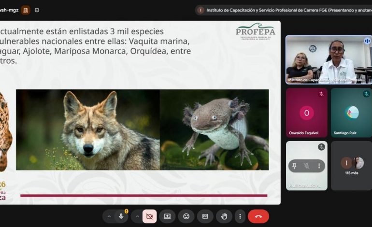Raise your hand
Screen dimensions: 372x227
224,216
